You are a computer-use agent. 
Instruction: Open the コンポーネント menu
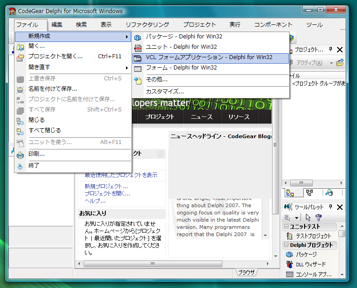(273, 24)
